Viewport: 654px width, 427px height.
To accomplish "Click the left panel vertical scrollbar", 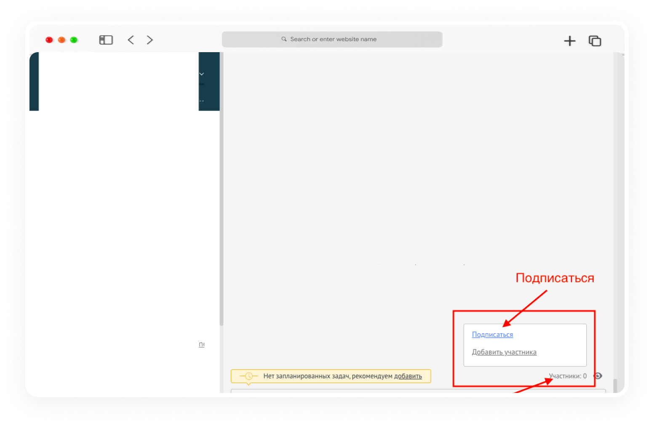I will 222,189.
